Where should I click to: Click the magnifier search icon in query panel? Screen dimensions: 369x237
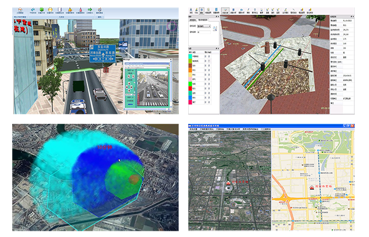click(x=216, y=28)
